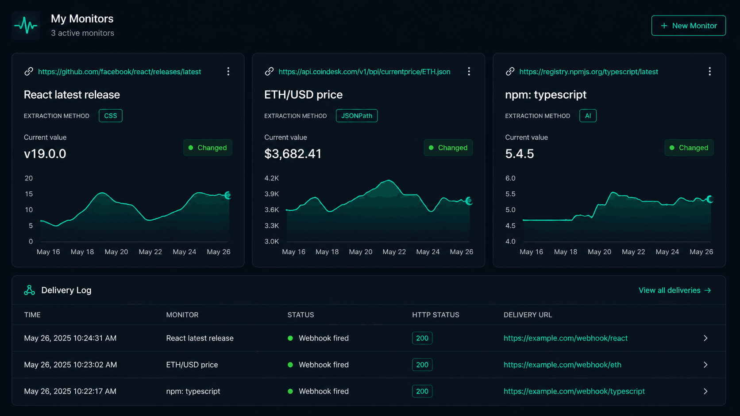Open the github.com facebook/react releases URL
This screenshot has height=416, width=740.
(119, 72)
